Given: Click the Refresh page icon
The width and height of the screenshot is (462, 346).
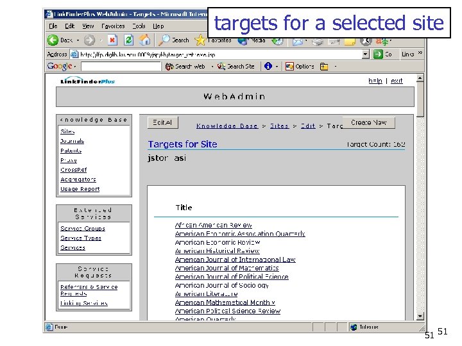Looking at the screenshot, I should 129,40.
